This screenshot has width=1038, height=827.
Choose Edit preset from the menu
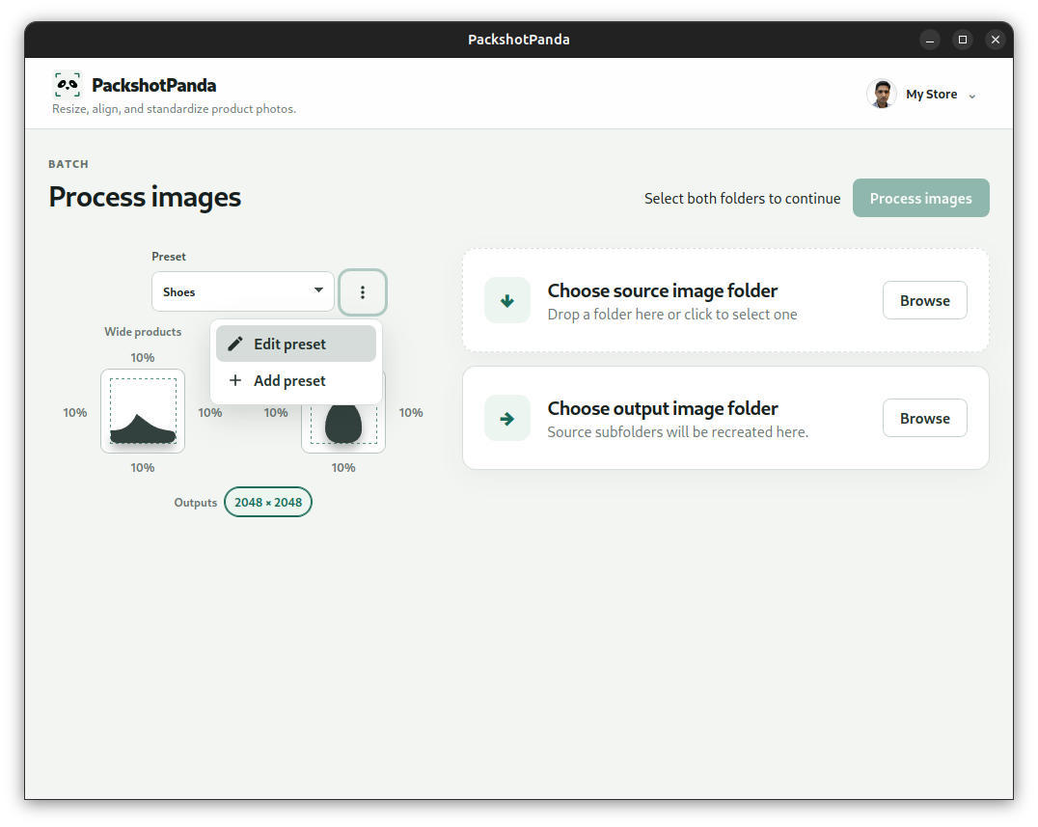(296, 344)
